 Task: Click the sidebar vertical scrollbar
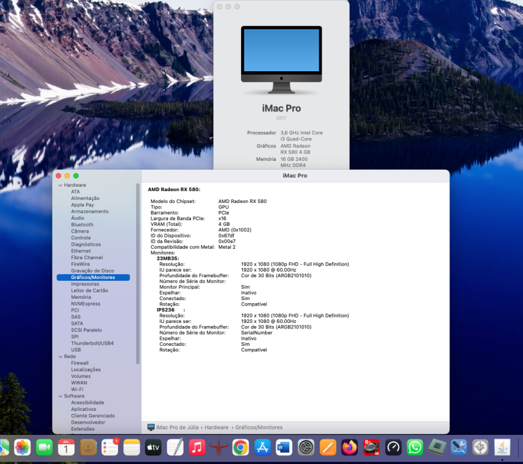click(138, 273)
